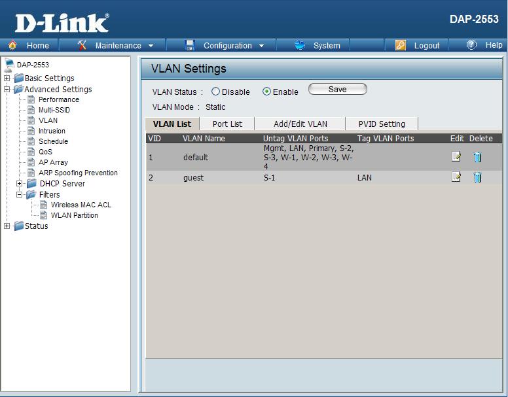Click the Advanced Settings folder icon
508x397 pixels.
[x=19, y=89]
